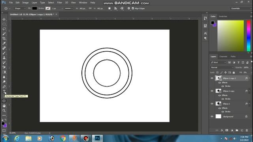This screenshot has width=253, height=142.
Task: Hide Effects of Ellipse 1 copy 2
Action: (219, 82)
